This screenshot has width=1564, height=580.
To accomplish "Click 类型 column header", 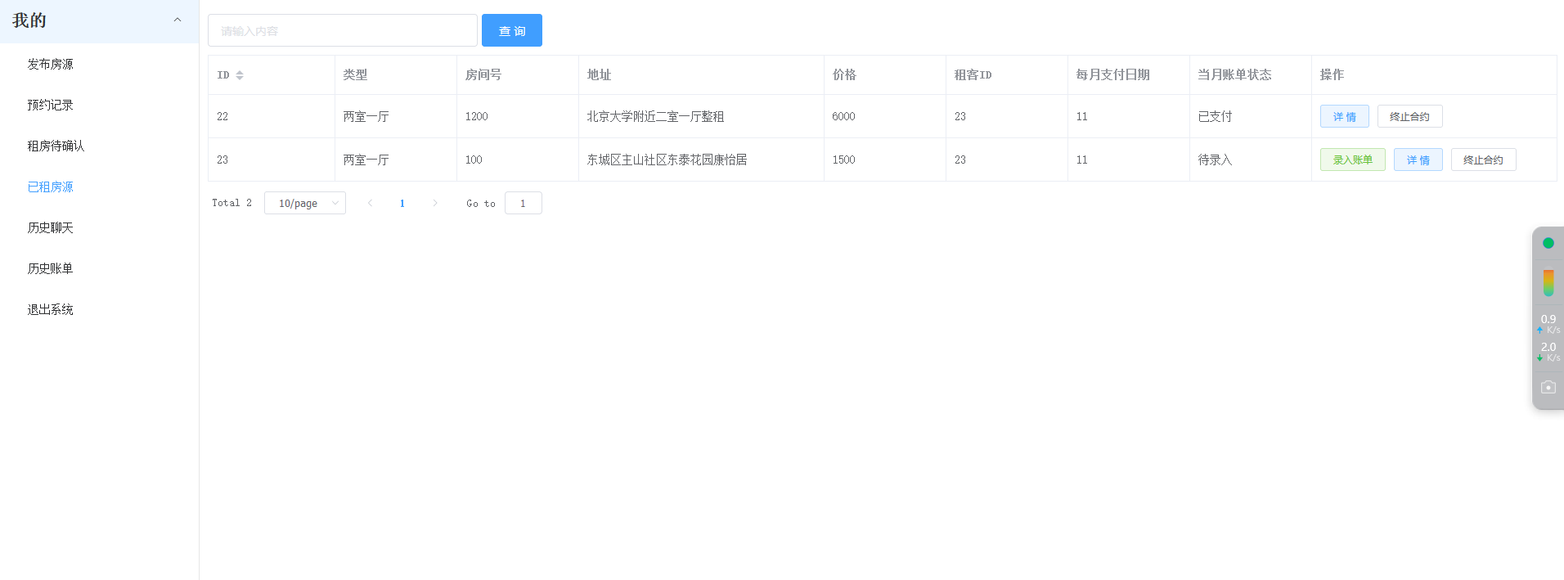I will (x=355, y=74).
